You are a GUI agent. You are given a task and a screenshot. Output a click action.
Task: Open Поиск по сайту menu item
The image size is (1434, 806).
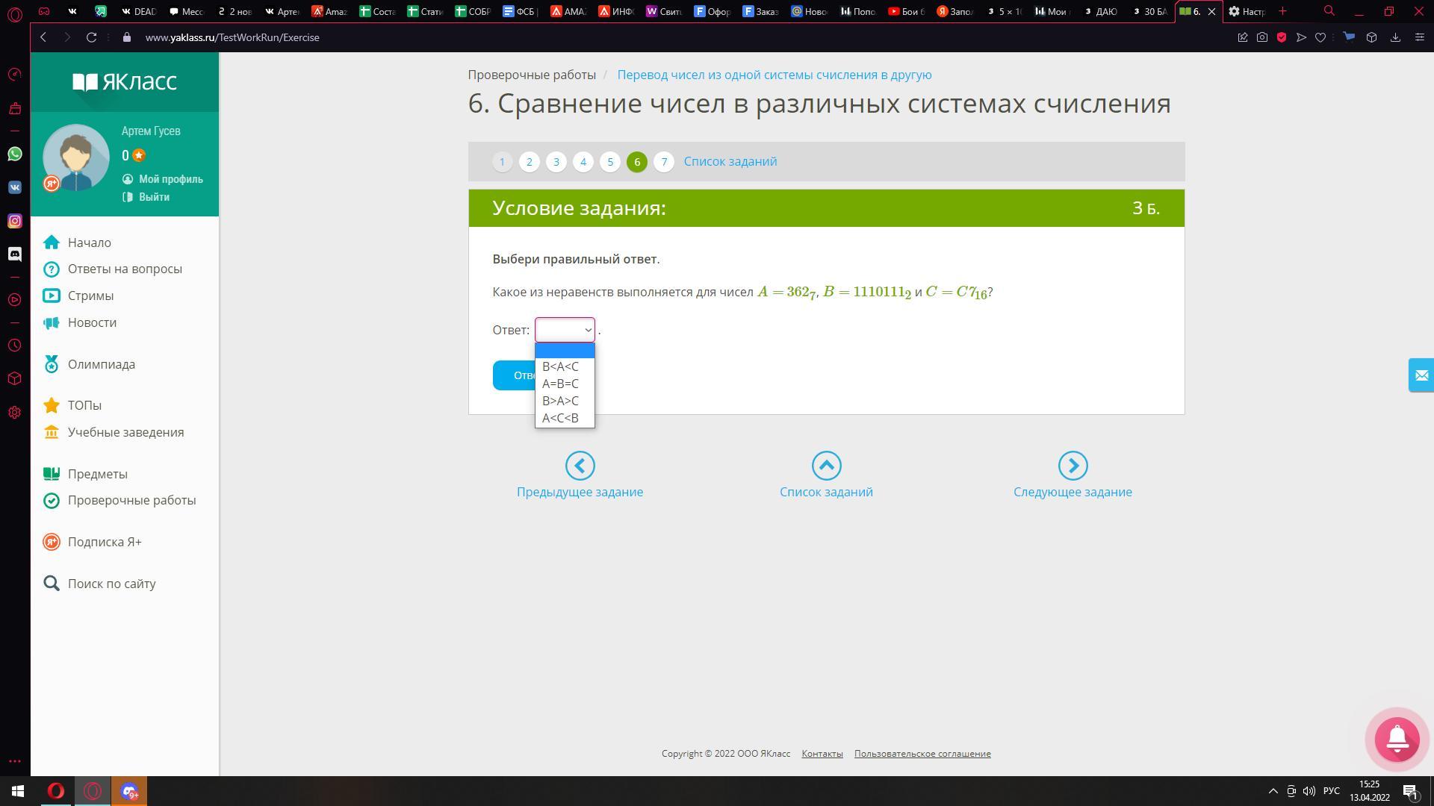point(111,584)
